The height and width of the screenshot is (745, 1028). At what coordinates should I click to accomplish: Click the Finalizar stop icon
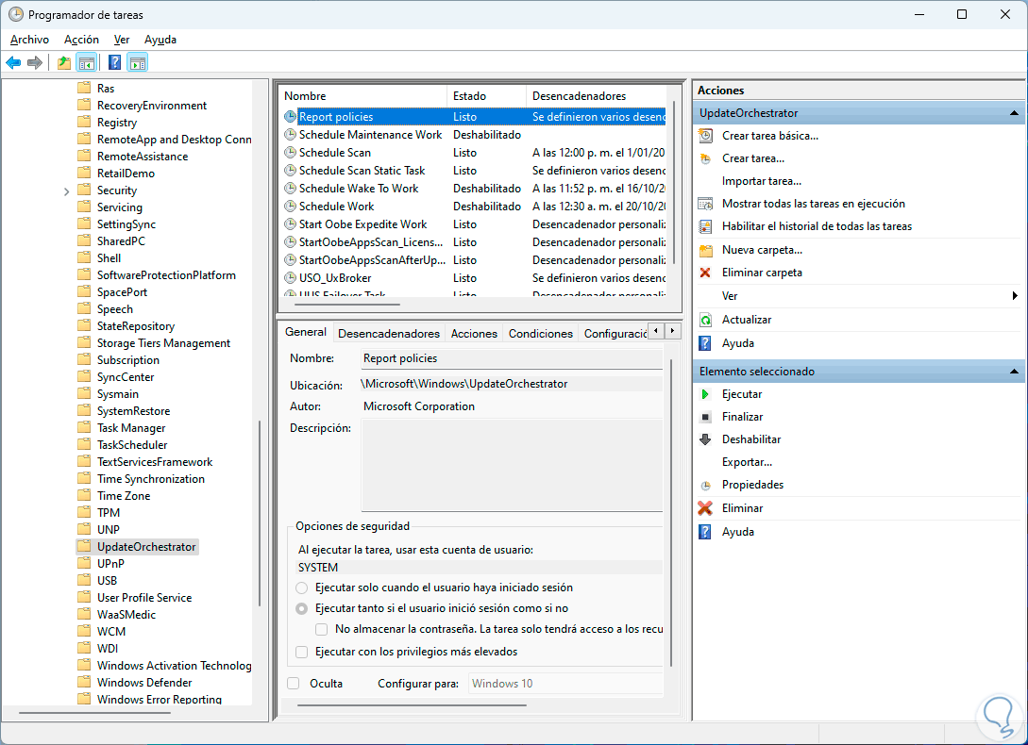pos(705,417)
